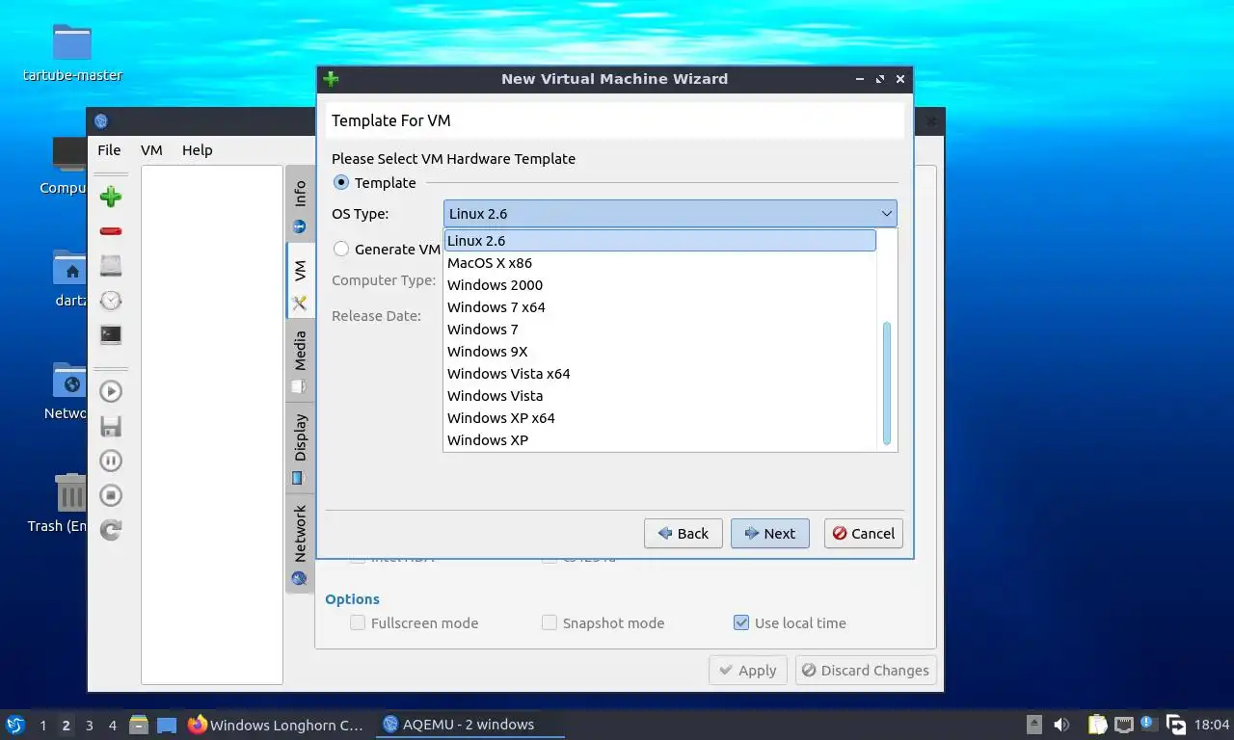Viewport: 1234px width, 740px height.
Task: Enable Snapshot mode checkbox
Action: point(550,622)
